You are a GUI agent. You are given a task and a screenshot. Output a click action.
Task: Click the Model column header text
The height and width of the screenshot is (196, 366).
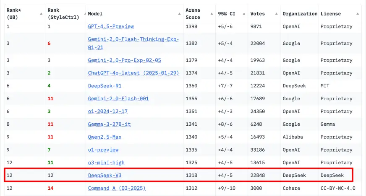pos(95,14)
